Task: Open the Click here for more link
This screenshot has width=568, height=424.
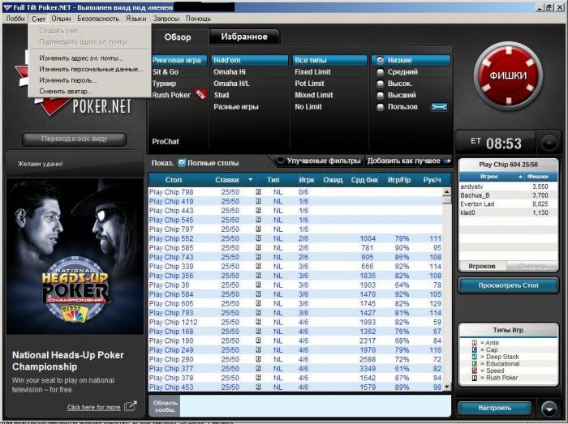Action: click(93, 407)
